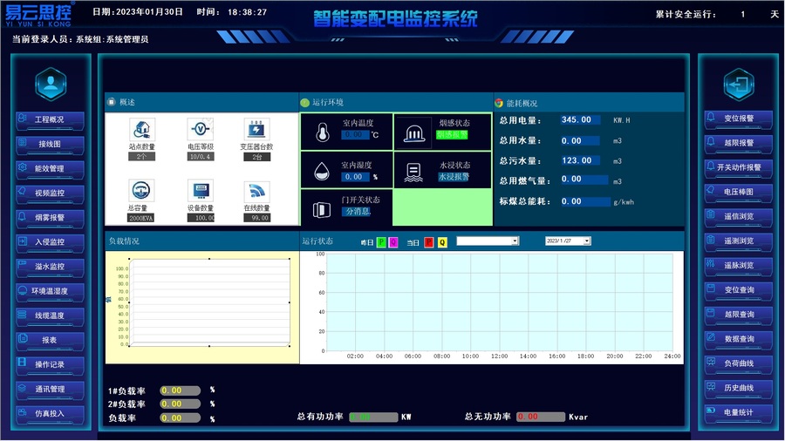
Task: Open 变位查询 on the right sidebar
Action: tap(739, 290)
